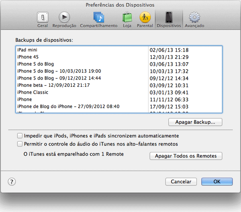Select the plain 'iPhone' row dated 11/11/12
The height and width of the screenshot is (212, 241).
[119, 99]
